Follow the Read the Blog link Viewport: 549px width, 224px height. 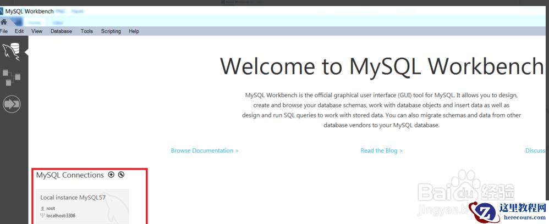click(x=381, y=150)
